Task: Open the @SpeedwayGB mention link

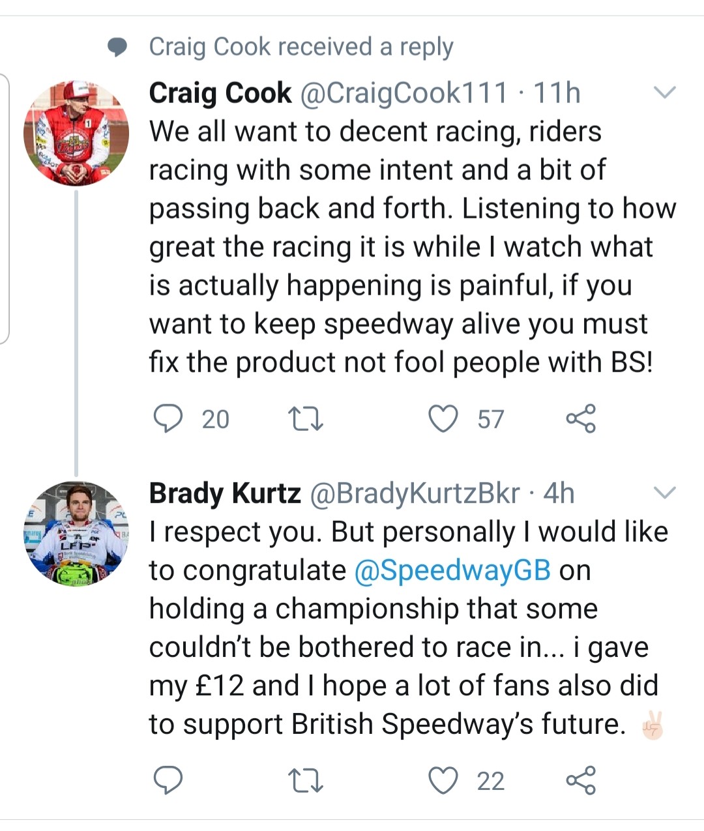Action: [452, 570]
